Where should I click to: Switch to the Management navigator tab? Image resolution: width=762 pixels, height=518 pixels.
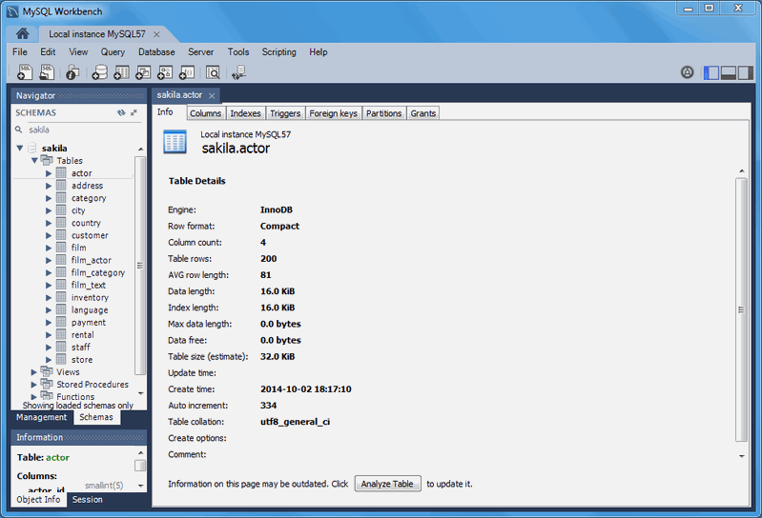pyautogui.click(x=42, y=417)
